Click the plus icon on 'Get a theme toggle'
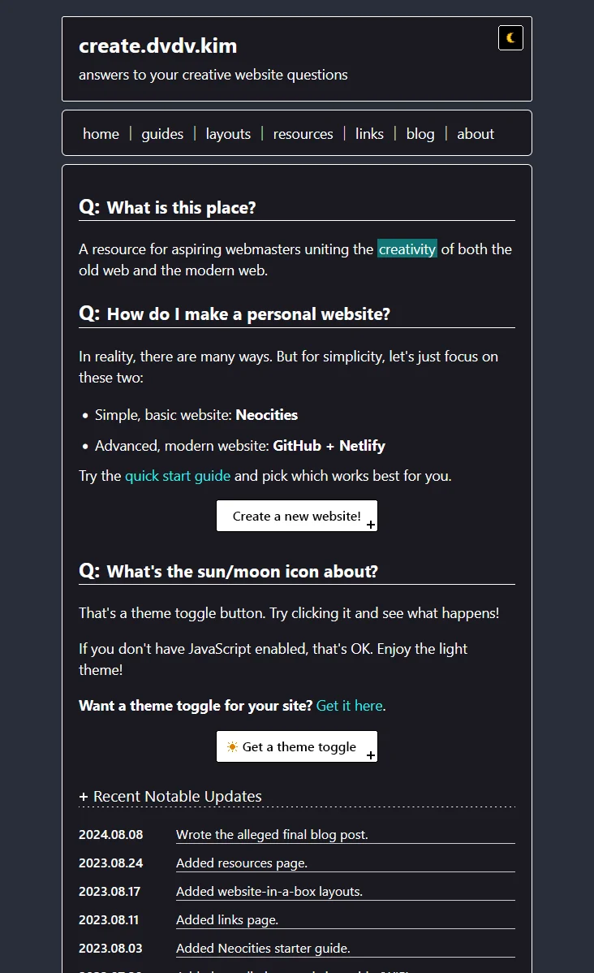594x973 pixels. pos(371,757)
